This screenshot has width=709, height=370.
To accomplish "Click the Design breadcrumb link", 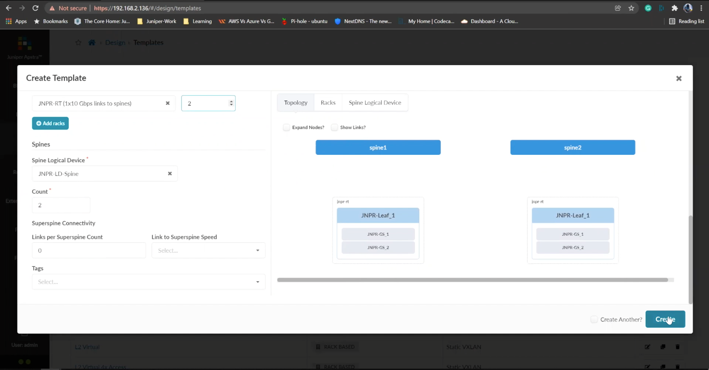I will point(115,42).
